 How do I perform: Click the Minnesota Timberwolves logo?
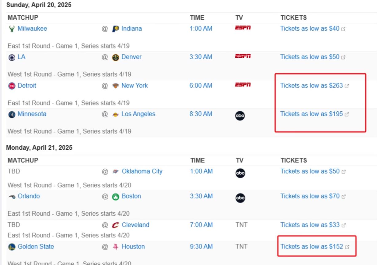(12, 114)
